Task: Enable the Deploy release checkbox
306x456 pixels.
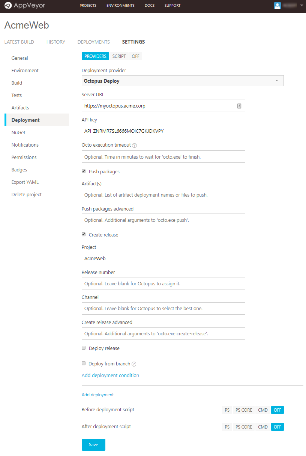Action: click(x=84, y=348)
